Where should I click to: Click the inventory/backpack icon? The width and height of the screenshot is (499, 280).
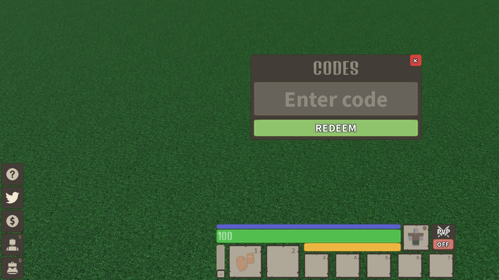coord(12,268)
